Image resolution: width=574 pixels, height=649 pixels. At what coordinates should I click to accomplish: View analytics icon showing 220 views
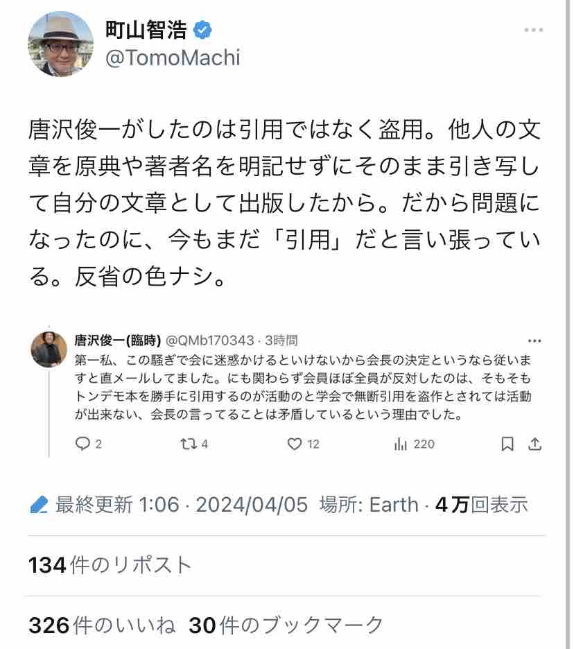pos(401,444)
